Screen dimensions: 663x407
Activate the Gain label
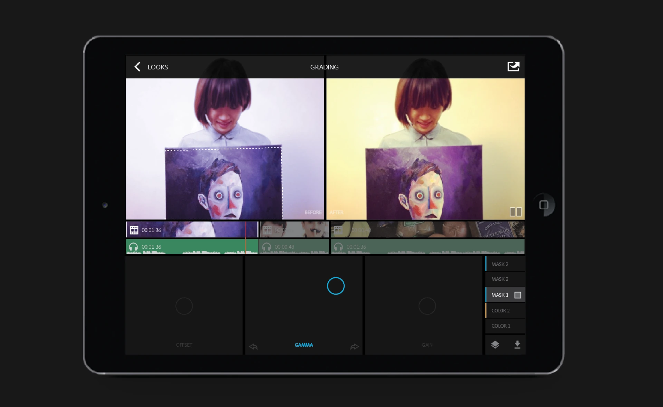click(x=427, y=345)
